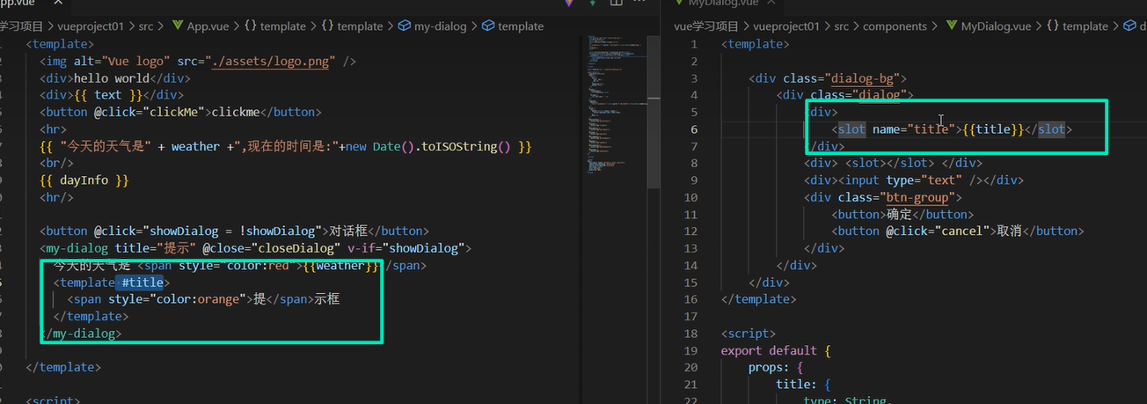Open template breadcrumb directly after App.vue
1147x404 pixels.
coord(283,26)
